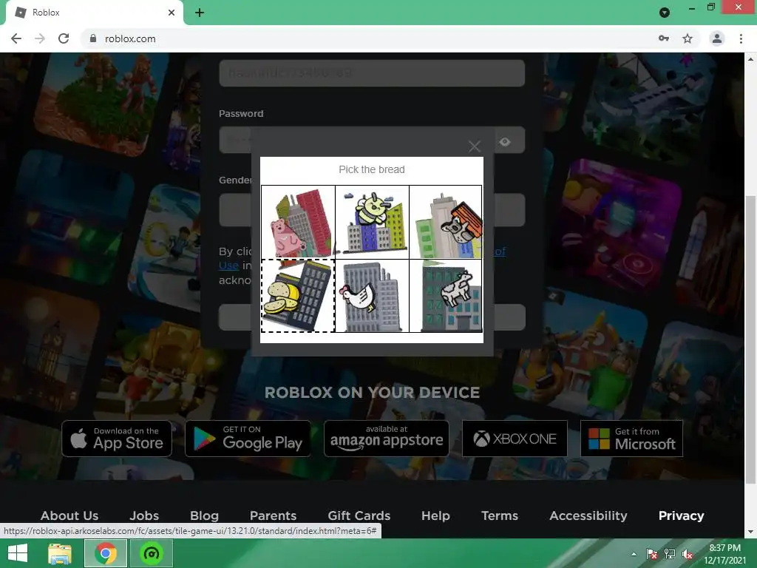Click the vertical page scrollbar thumb
The image size is (757, 568).
(x=750, y=339)
